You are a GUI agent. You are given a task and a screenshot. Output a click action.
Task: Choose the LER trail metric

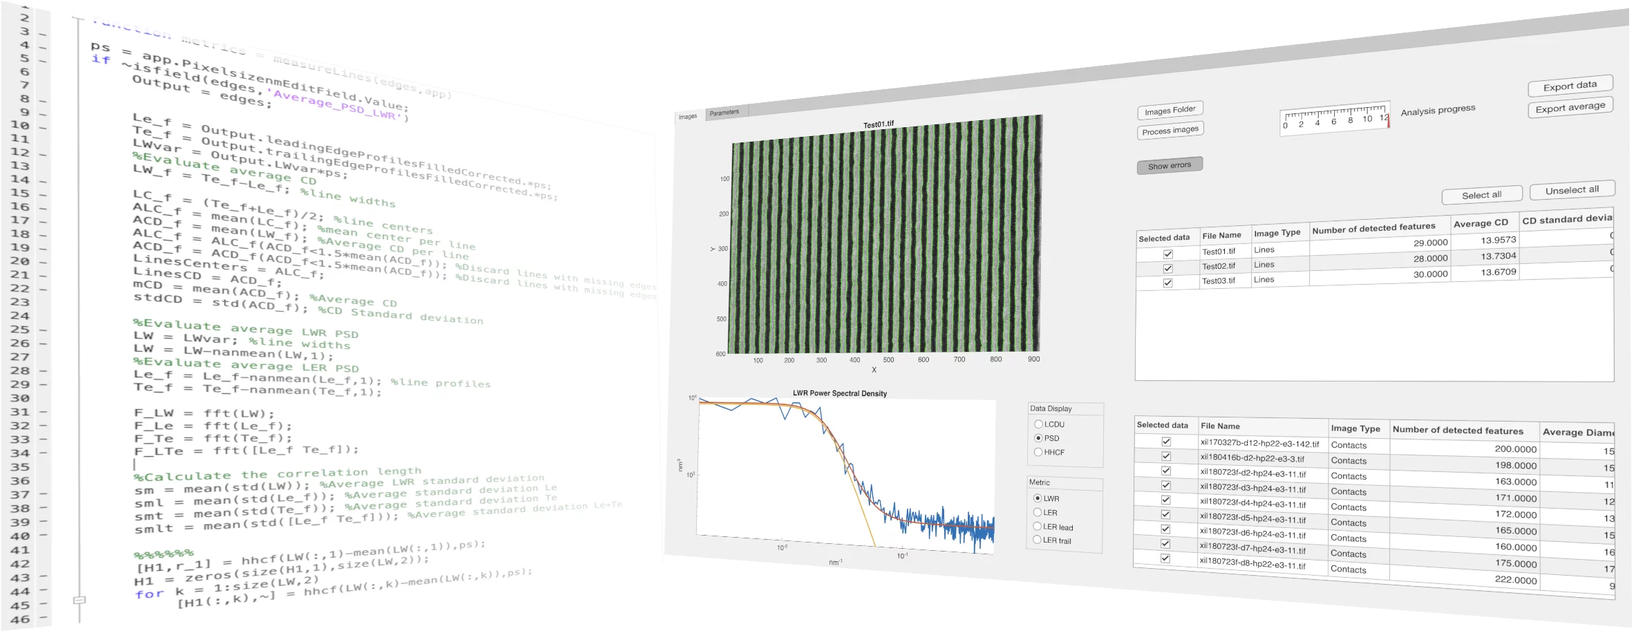coord(1037,540)
